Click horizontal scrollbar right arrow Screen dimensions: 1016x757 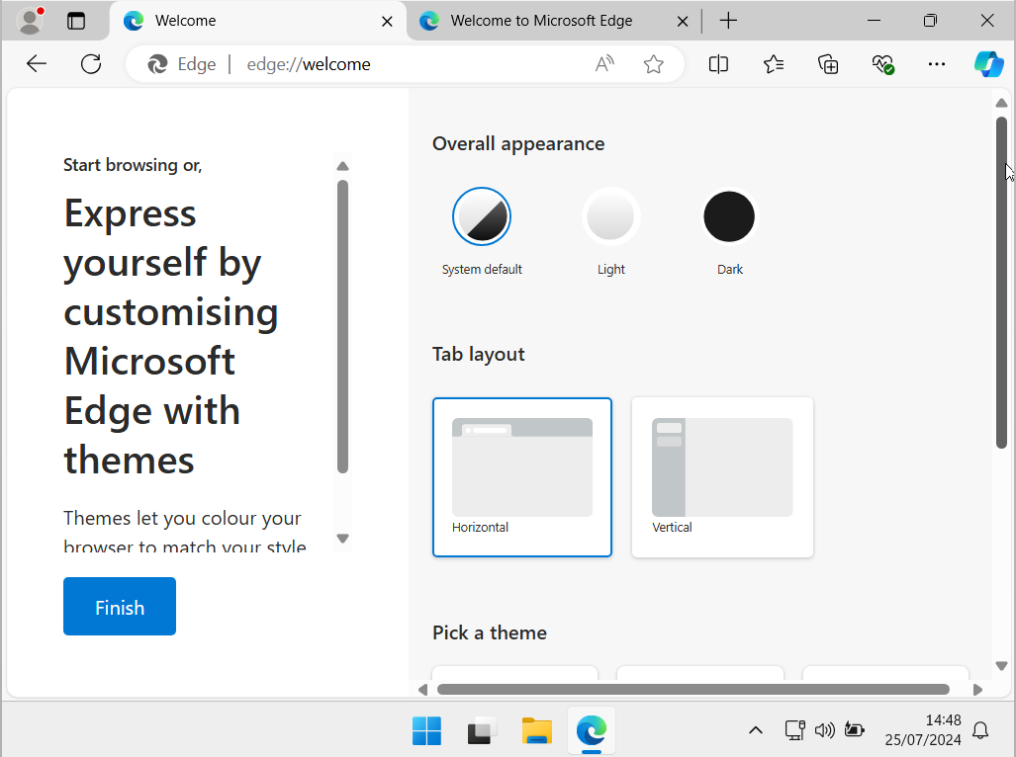pyautogui.click(x=977, y=690)
